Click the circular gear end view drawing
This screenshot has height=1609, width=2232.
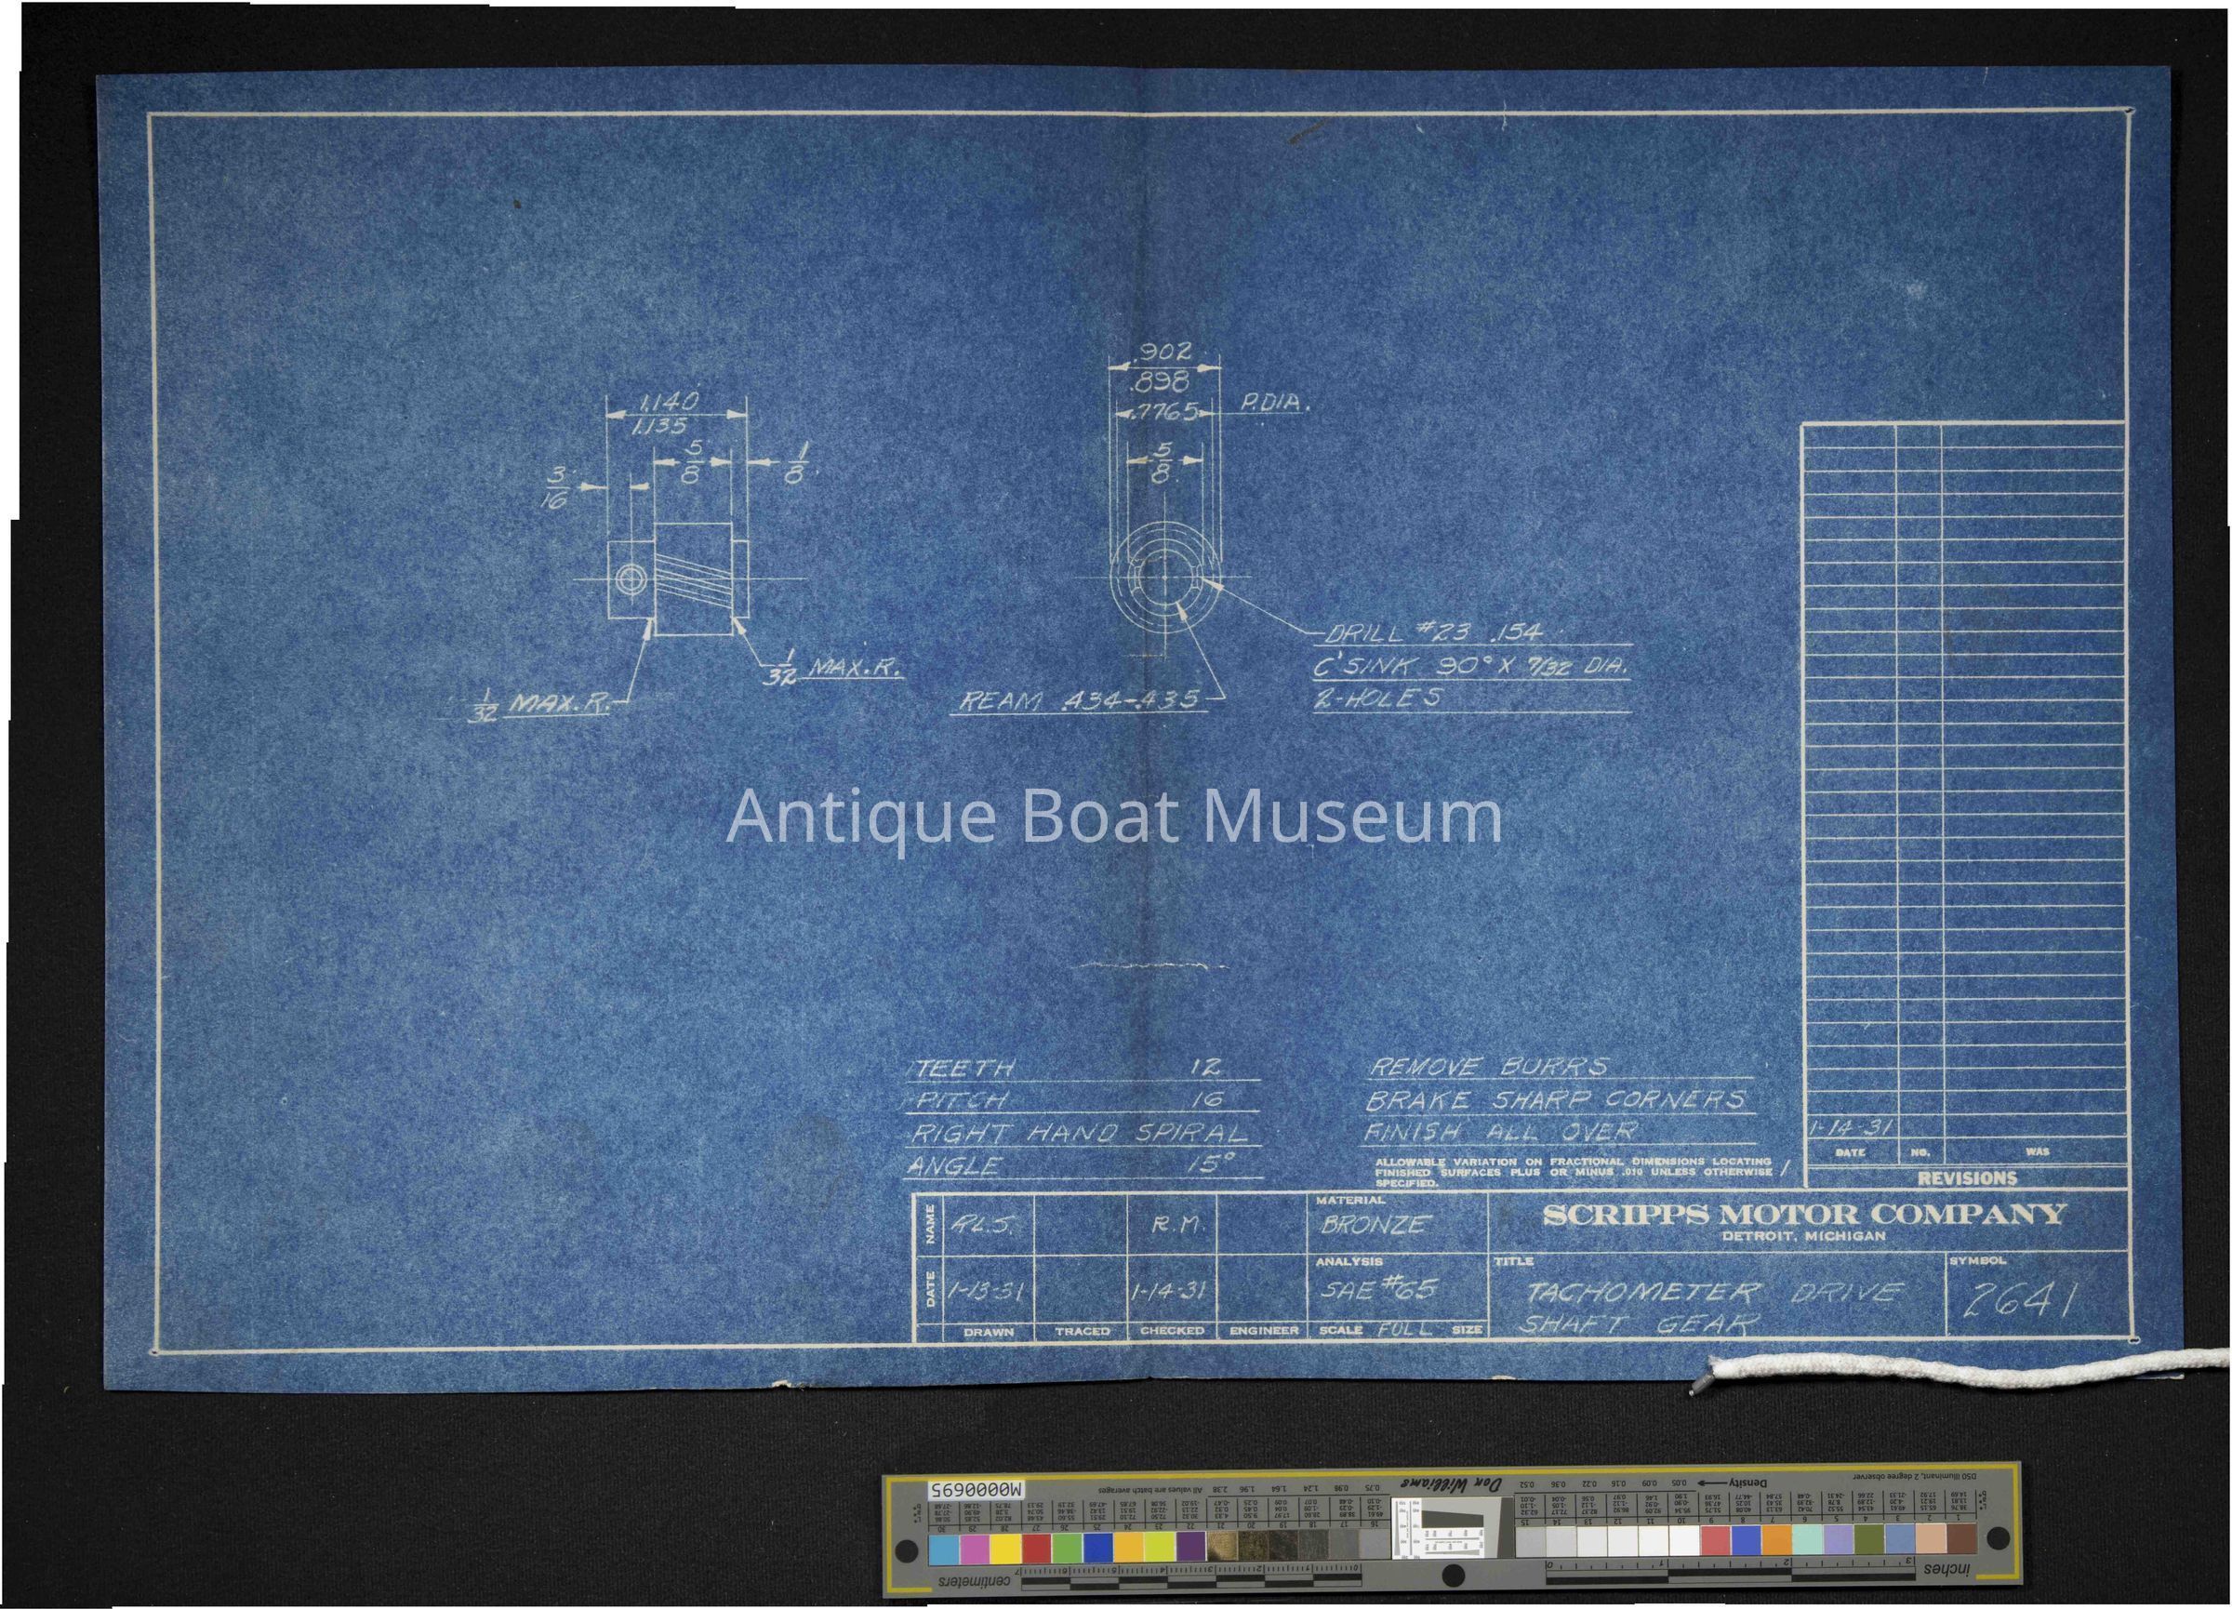1165,579
